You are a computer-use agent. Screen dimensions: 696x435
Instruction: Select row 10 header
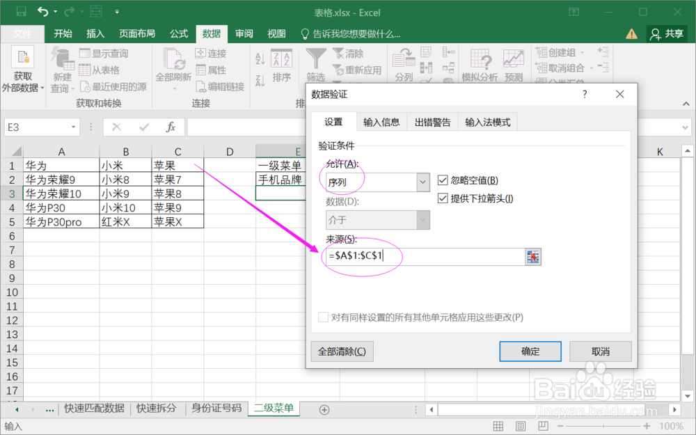(12, 292)
